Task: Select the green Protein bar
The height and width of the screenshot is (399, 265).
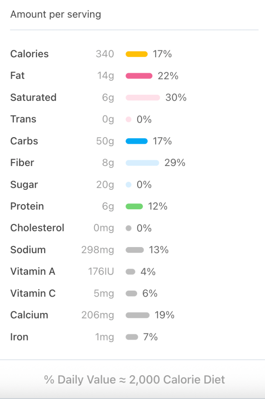Action: tap(134, 207)
